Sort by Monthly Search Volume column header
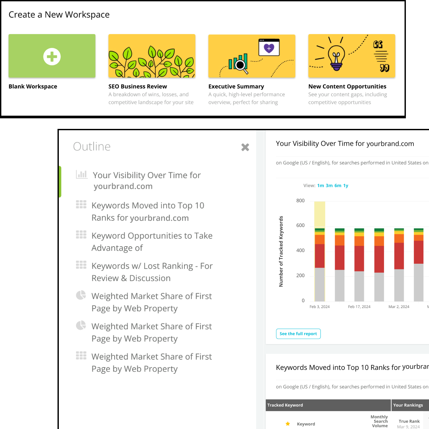The image size is (429, 429). pyautogui.click(x=379, y=421)
